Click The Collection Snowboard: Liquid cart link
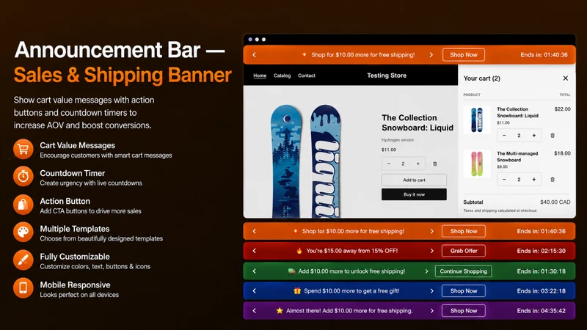This screenshot has width=587, height=330. [x=518, y=112]
